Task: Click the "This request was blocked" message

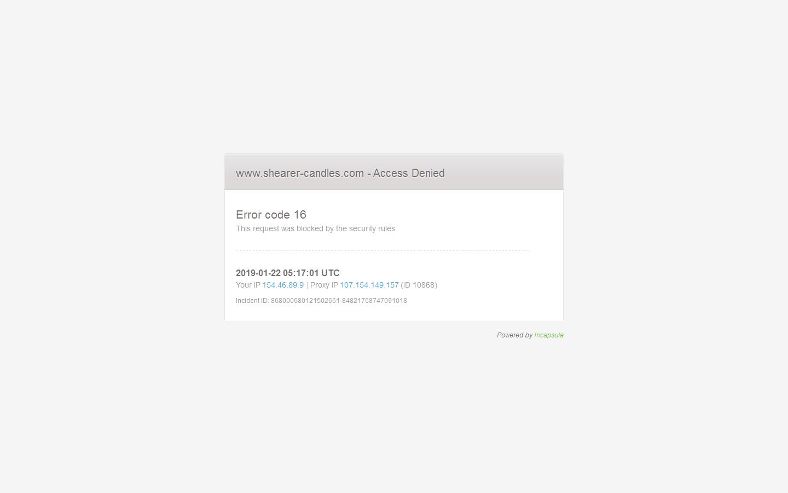Action: pyautogui.click(x=285, y=228)
